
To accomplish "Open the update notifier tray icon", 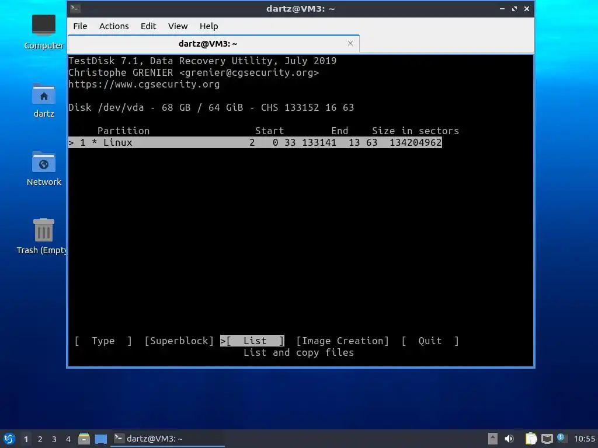I will pos(562,438).
